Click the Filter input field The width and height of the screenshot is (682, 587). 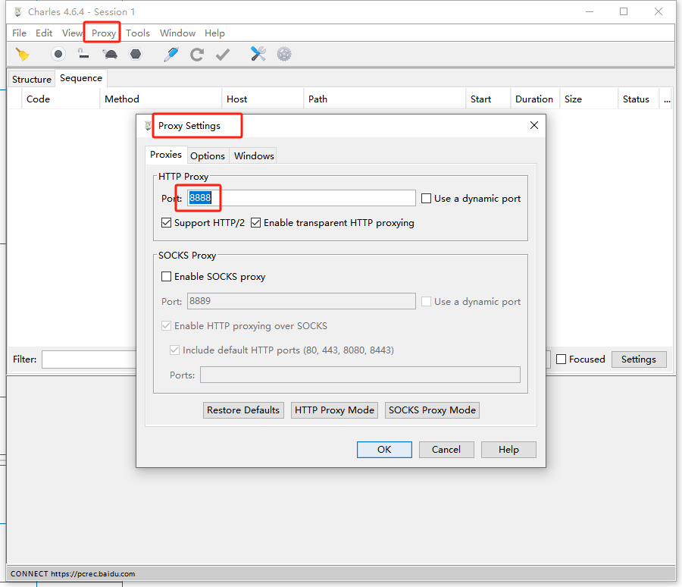[x=89, y=359]
